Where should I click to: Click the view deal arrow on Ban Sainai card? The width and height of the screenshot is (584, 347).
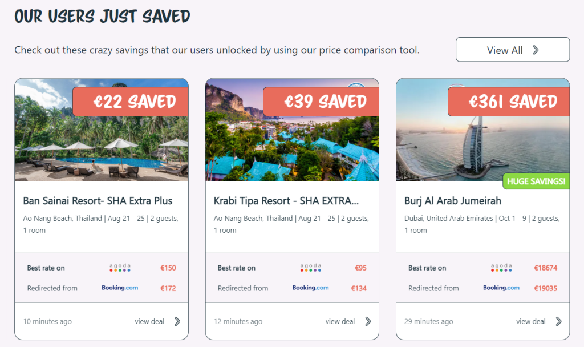coord(177,321)
